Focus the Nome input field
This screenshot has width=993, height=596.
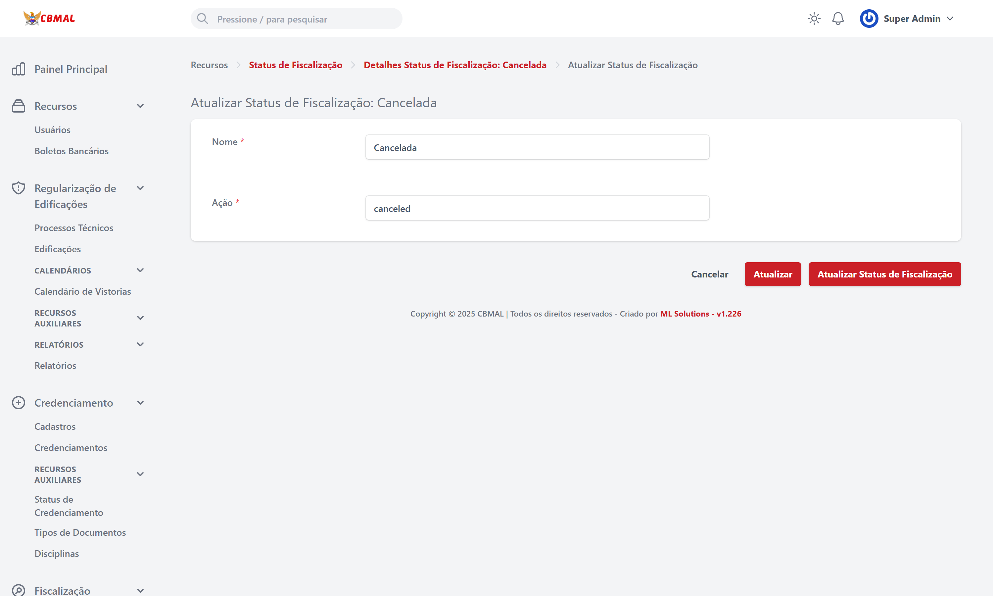(537, 147)
